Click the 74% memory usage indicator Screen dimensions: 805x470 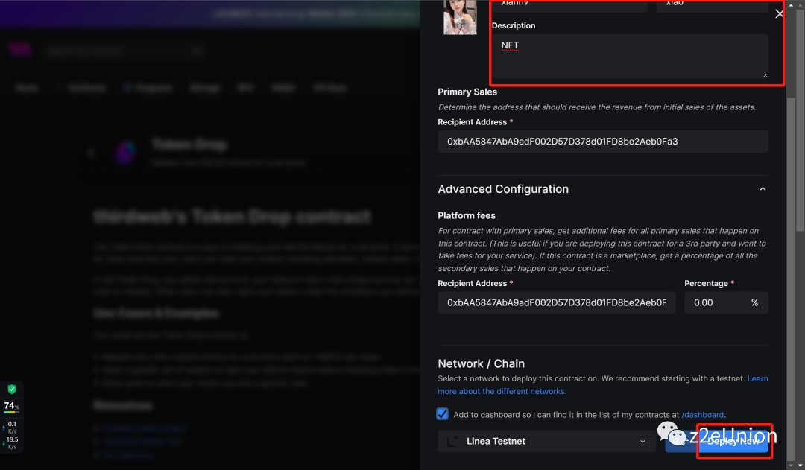pos(11,407)
